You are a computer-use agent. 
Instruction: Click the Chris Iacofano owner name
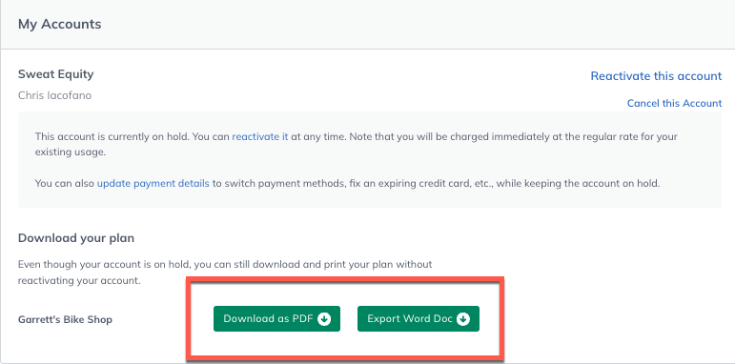(x=54, y=95)
